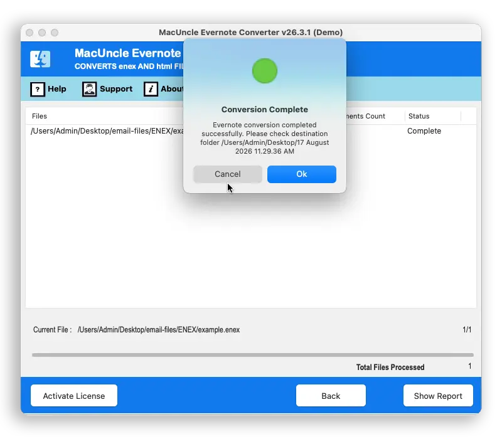The width and height of the screenshot is (502, 439).
Task: Open the Help label in toolbar
Action: pyautogui.click(x=57, y=88)
